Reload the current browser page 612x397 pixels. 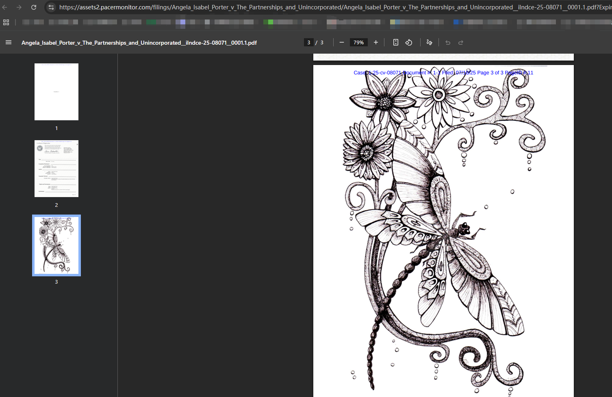[x=34, y=7]
